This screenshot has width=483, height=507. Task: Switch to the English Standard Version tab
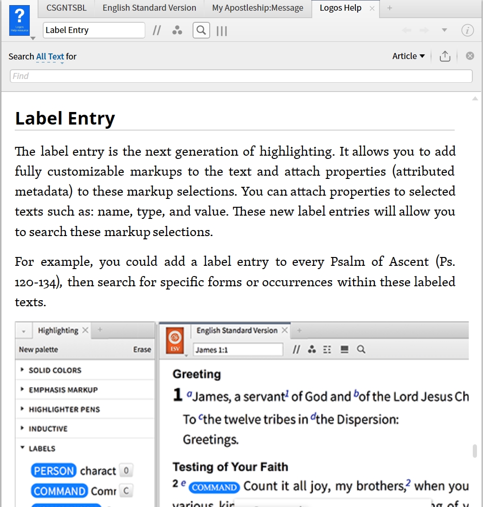149,8
